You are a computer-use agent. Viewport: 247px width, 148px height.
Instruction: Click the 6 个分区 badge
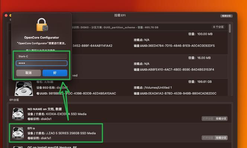point(218,27)
